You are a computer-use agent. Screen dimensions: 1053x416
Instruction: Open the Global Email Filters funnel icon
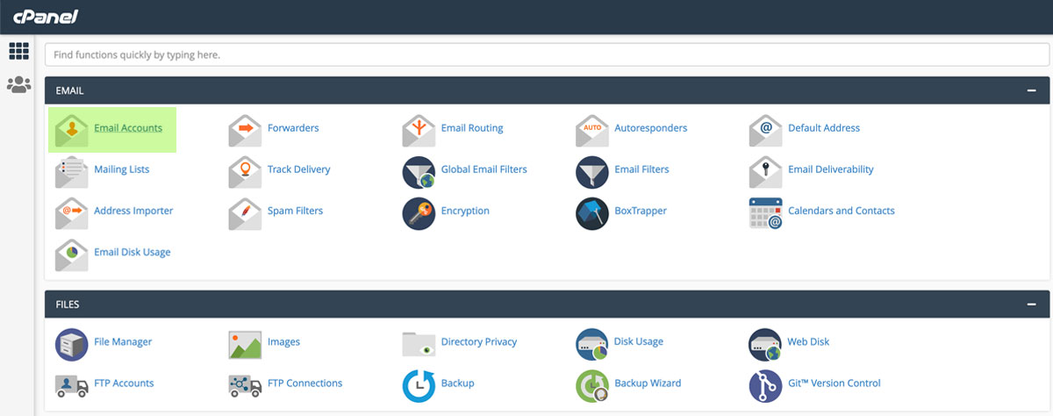(x=419, y=172)
